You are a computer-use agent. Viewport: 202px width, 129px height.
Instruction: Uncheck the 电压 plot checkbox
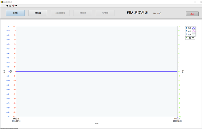(x=187, y=28)
